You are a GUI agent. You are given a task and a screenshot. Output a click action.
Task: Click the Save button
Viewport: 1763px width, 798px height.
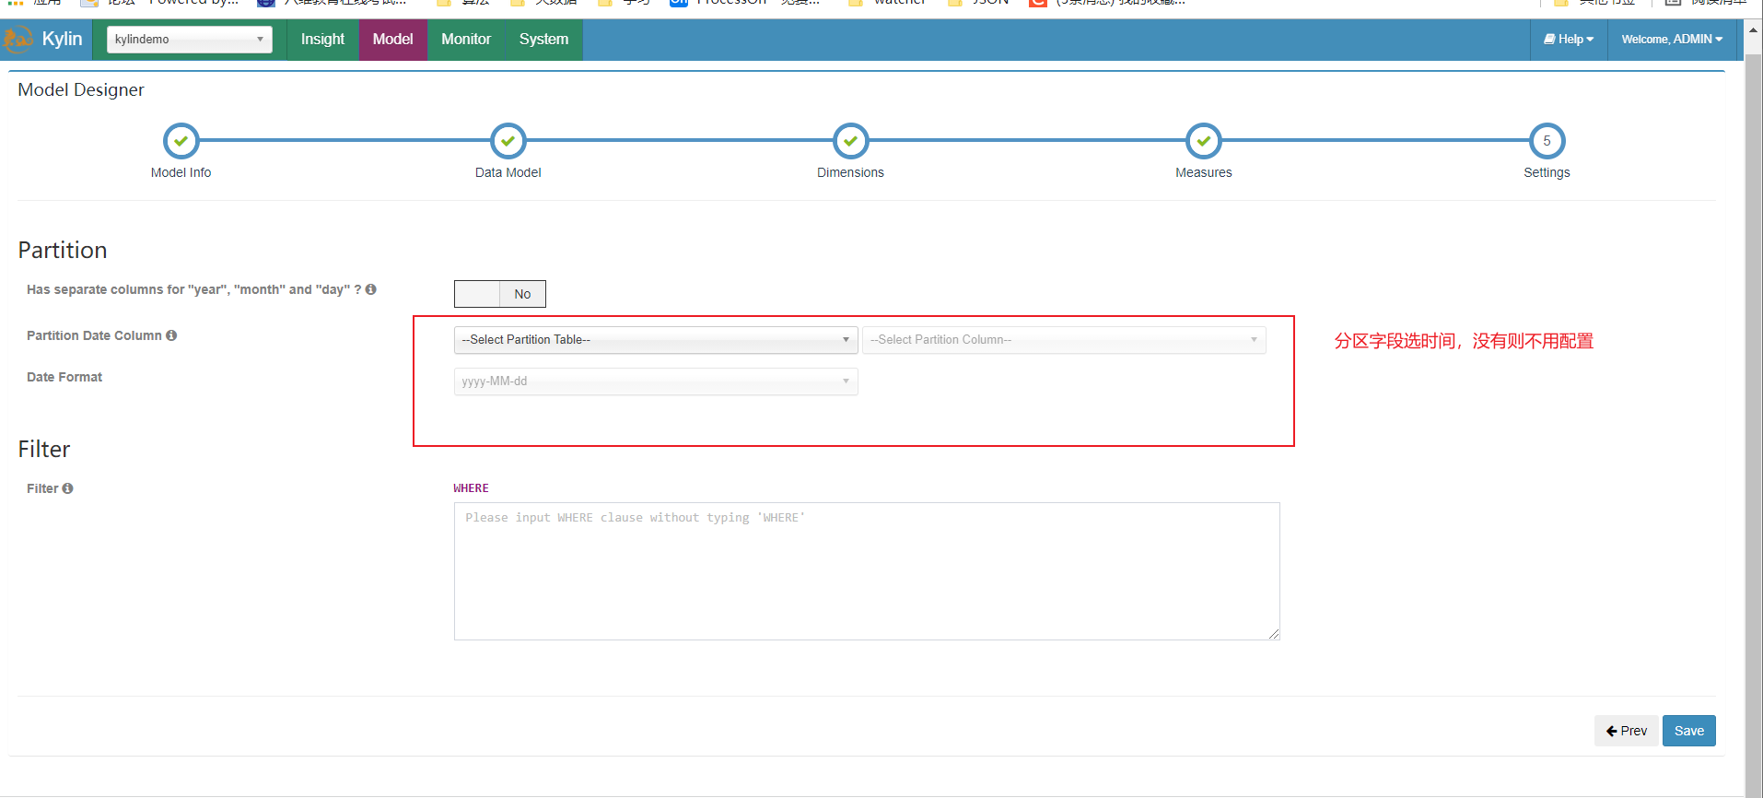pyautogui.click(x=1689, y=731)
